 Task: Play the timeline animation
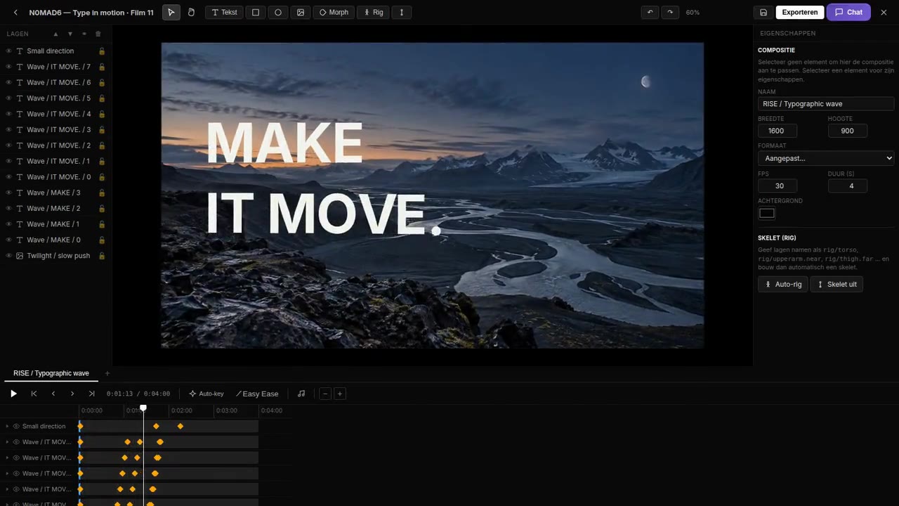pos(13,394)
